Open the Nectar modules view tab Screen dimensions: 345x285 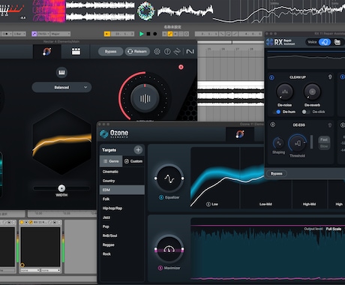[x=76, y=52]
